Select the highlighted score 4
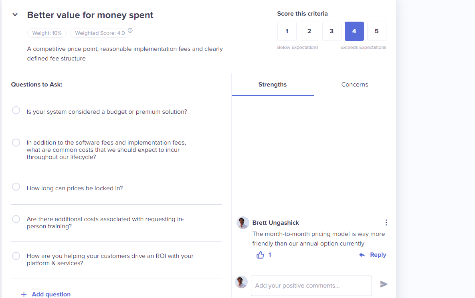Viewport: 475px width, 298px height. tap(354, 31)
